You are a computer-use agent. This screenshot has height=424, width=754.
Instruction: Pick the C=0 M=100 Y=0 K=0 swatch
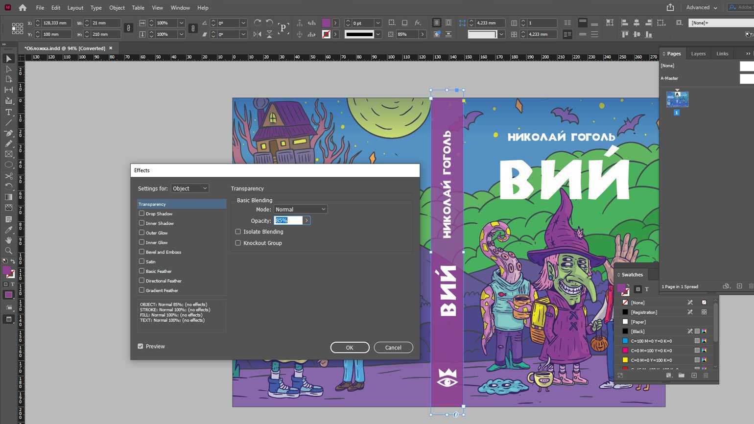(651, 351)
